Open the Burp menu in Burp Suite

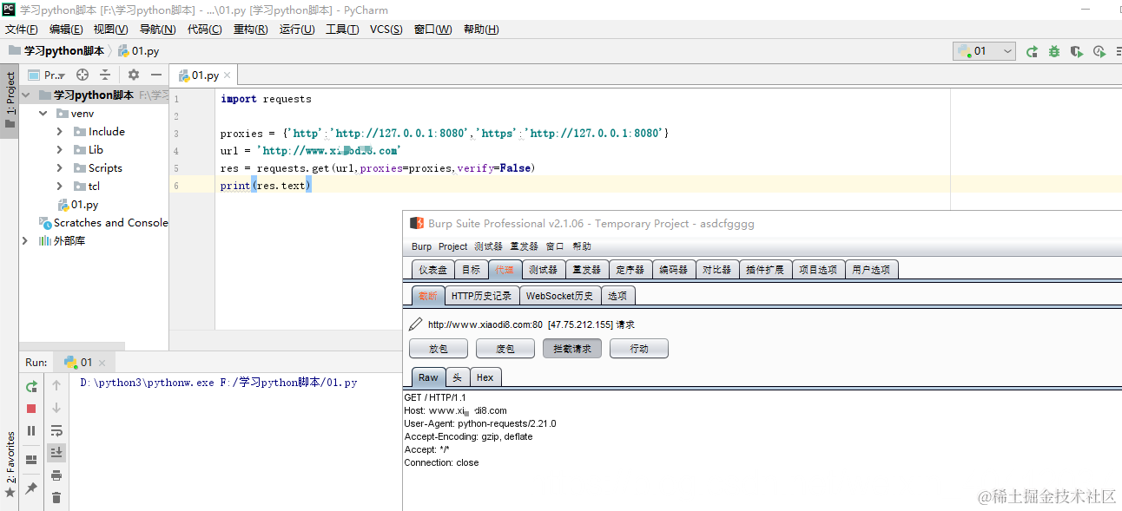pyautogui.click(x=421, y=246)
